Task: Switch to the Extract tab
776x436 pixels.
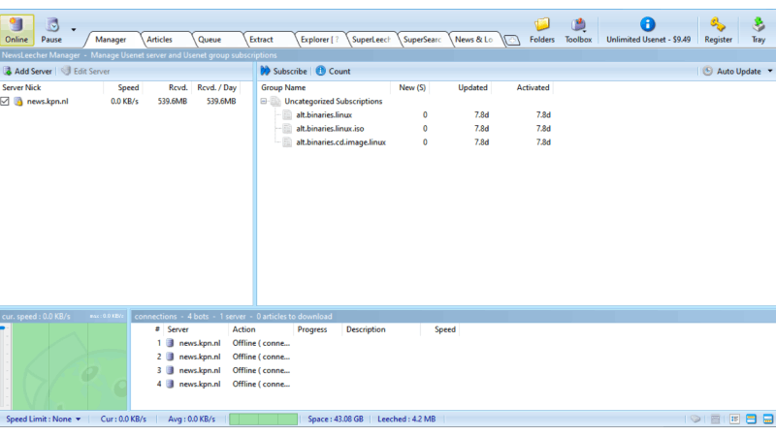Action: [261, 40]
